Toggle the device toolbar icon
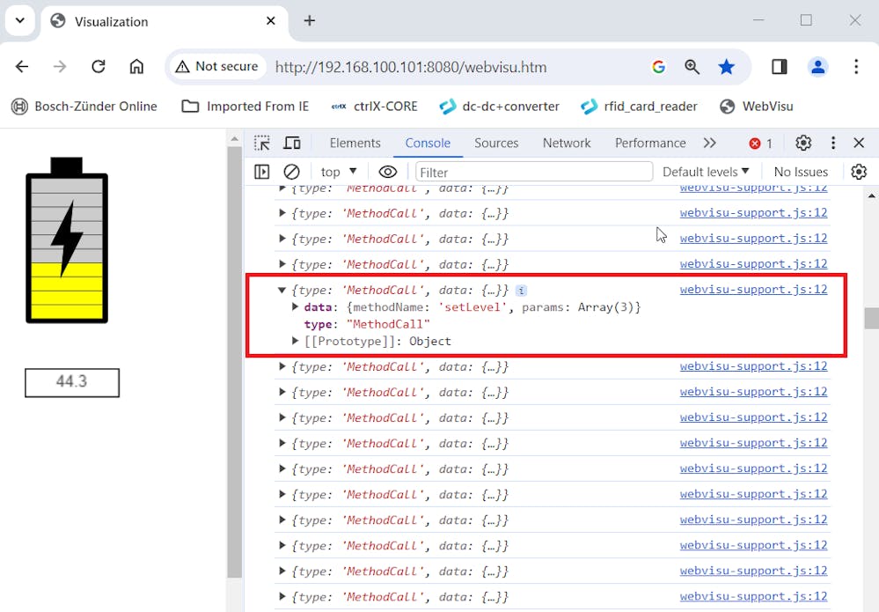This screenshot has width=879, height=612. pos(292,144)
